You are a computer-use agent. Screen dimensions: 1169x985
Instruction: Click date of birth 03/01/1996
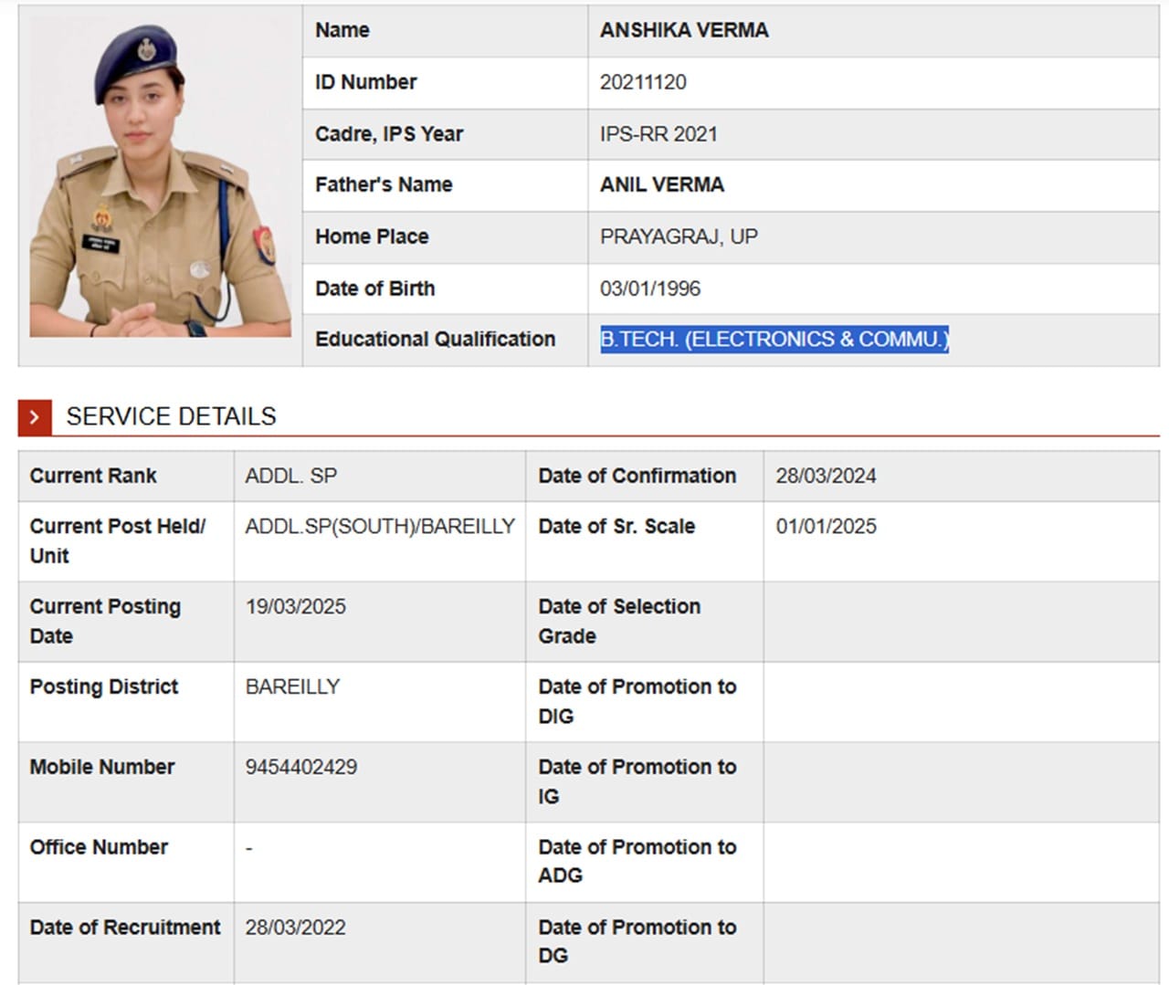650,288
